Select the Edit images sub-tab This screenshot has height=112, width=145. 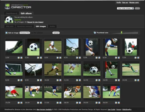pos(41,26)
